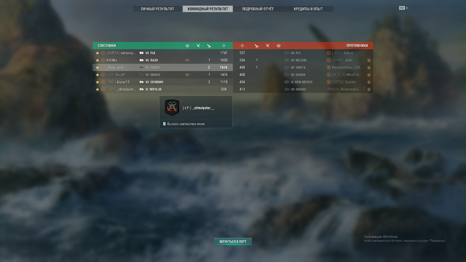Open the Личный результат tab
This screenshot has height=262, width=466.
(157, 9)
